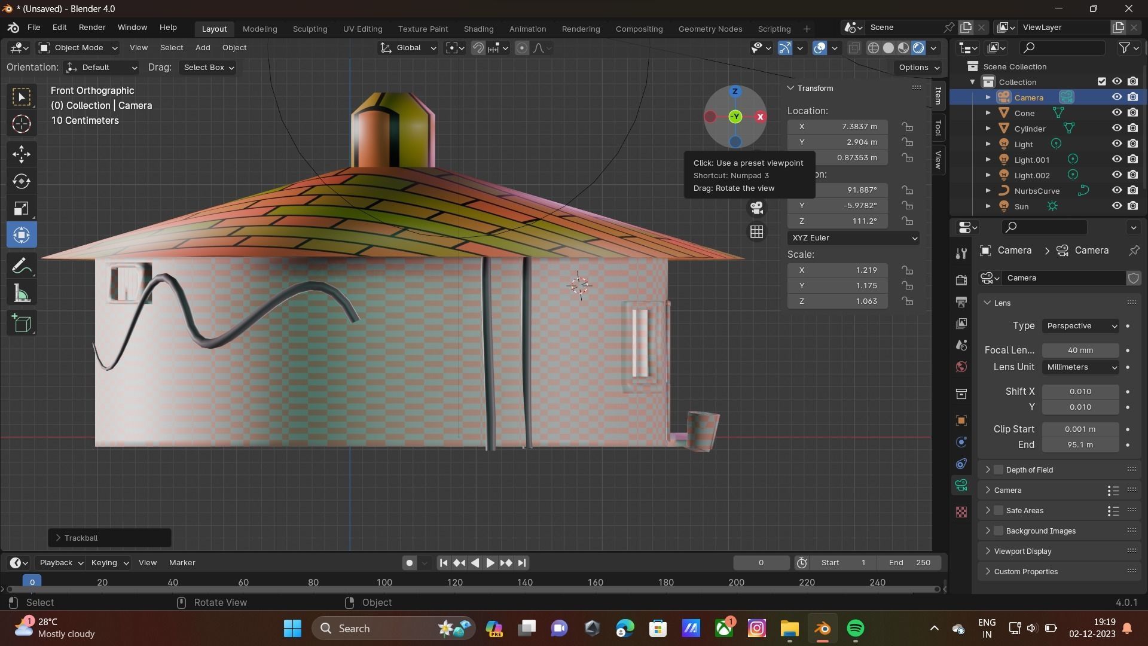
Task: Select Wireframe viewport shading mode
Action: 874,48
